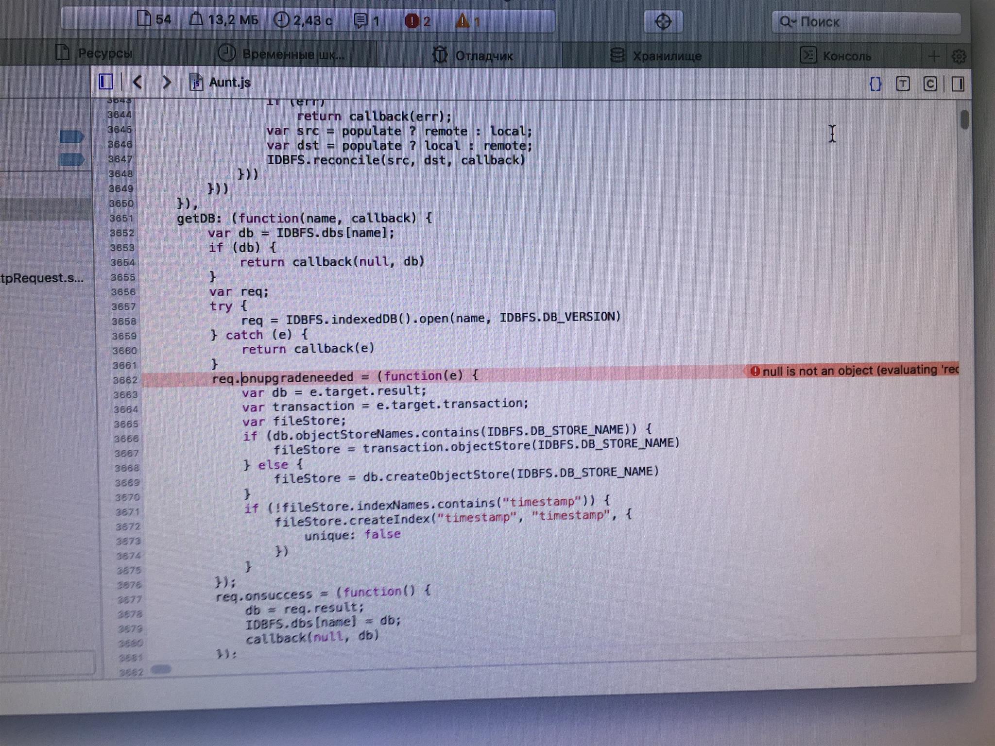The height and width of the screenshot is (746, 995).
Task: Click 'req.onsuccess' in the code
Action: click(264, 596)
